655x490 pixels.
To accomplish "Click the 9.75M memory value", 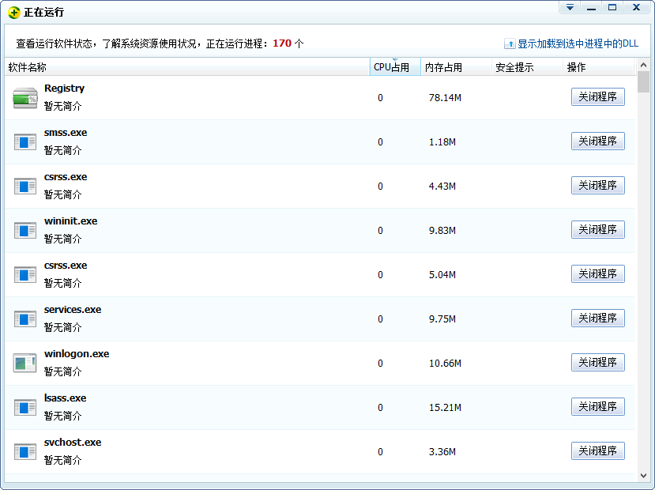I will pyautogui.click(x=442, y=319).
